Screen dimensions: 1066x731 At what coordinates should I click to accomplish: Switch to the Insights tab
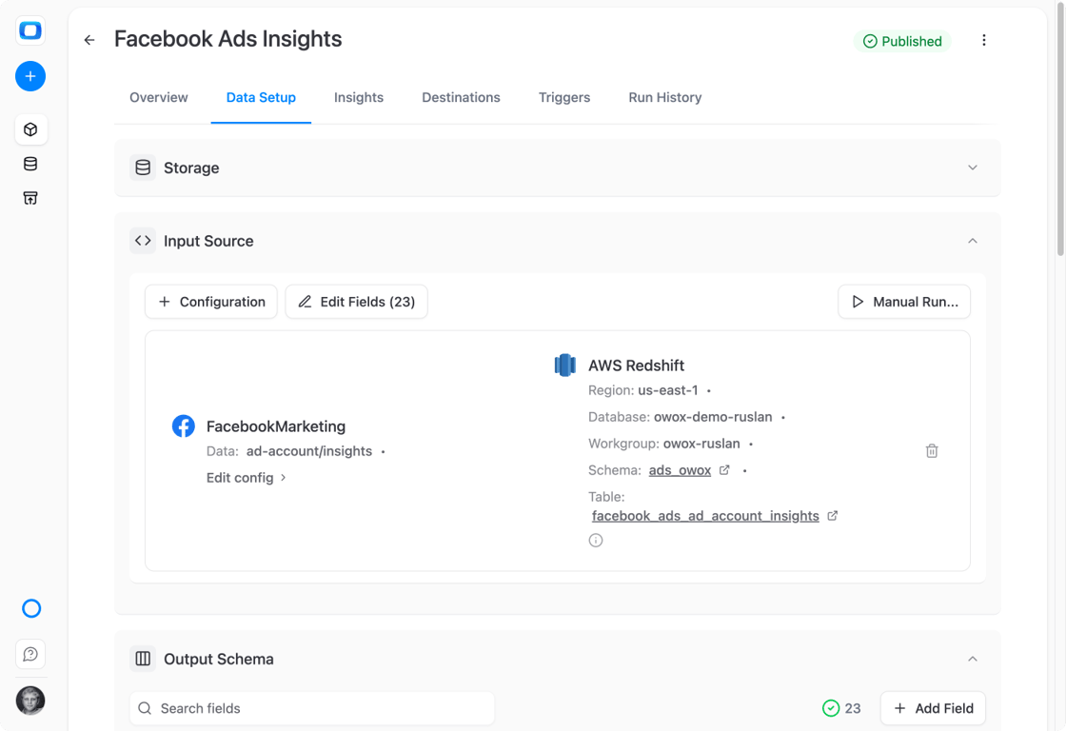click(358, 97)
